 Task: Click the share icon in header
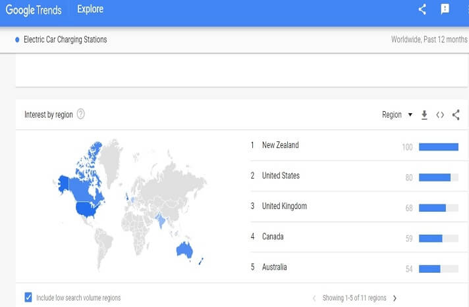click(423, 9)
